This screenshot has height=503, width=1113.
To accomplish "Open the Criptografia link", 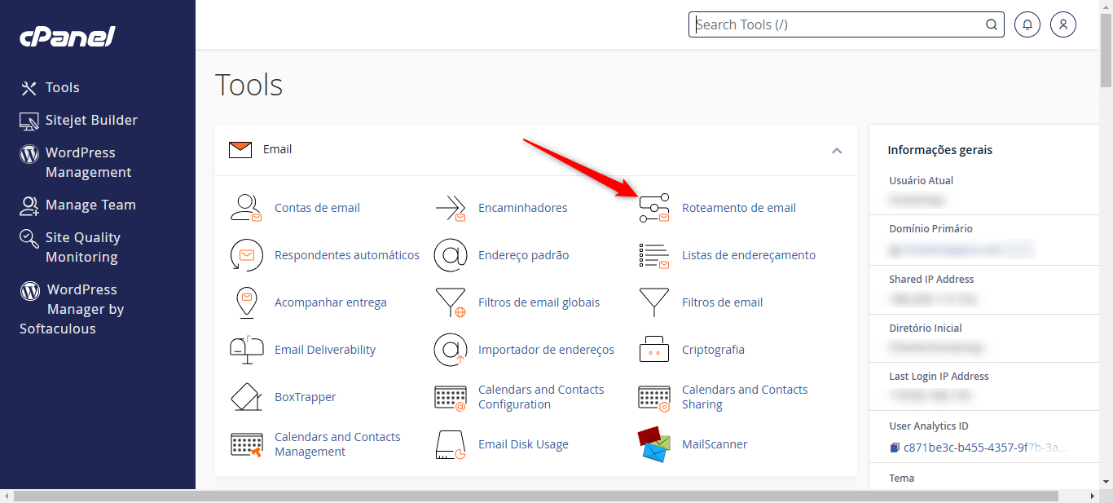I will [713, 350].
